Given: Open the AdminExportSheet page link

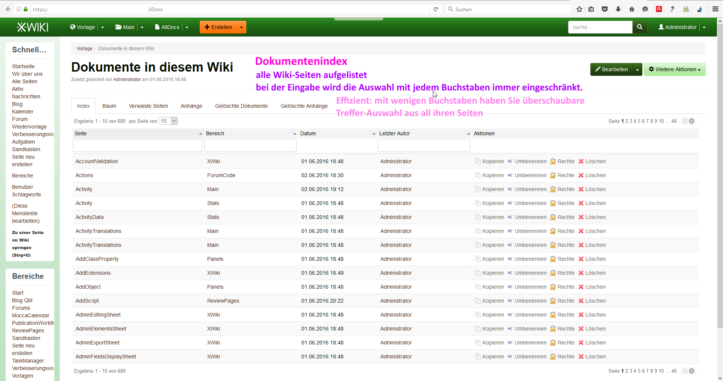Looking at the screenshot, I should click(x=97, y=343).
